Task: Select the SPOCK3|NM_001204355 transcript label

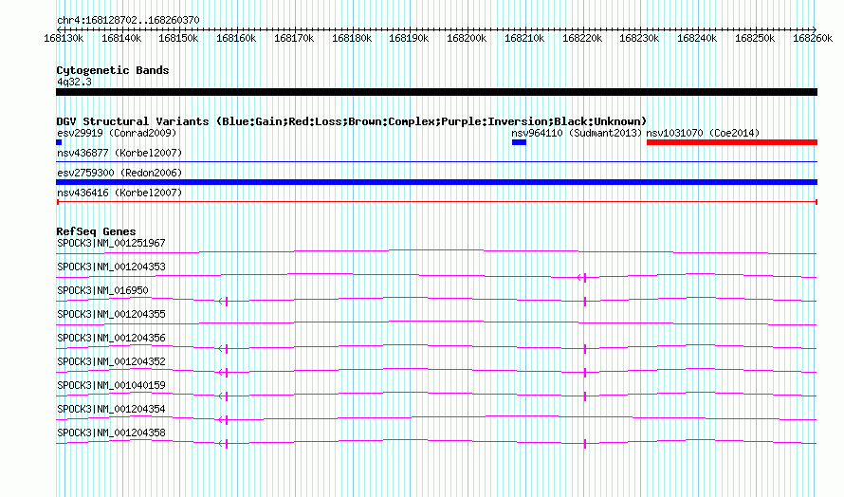Action: coord(111,315)
